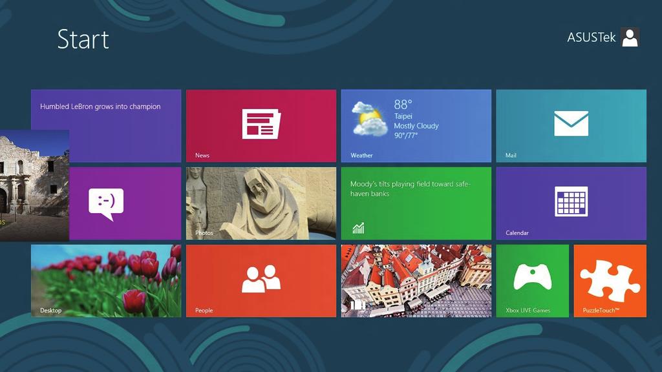Open Mail via the envelope icon
This screenshot has width=662, height=372.
tap(571, 123)
